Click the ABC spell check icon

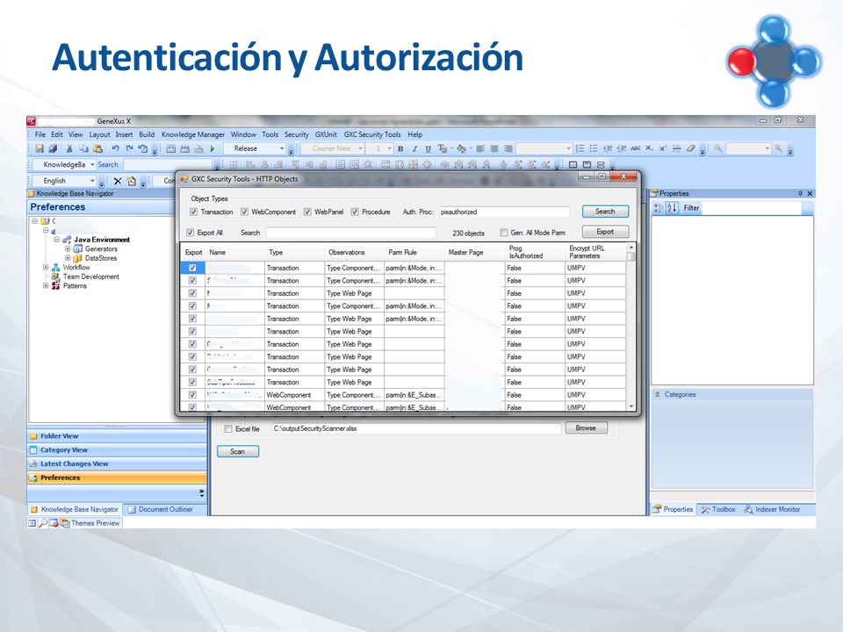point(636,148)
